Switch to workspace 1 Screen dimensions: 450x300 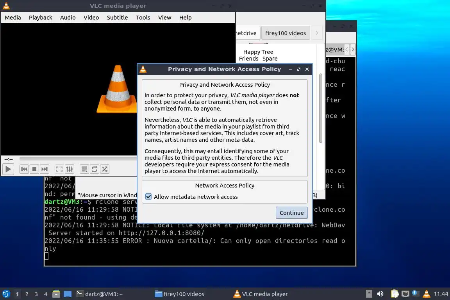coord(18,294)
